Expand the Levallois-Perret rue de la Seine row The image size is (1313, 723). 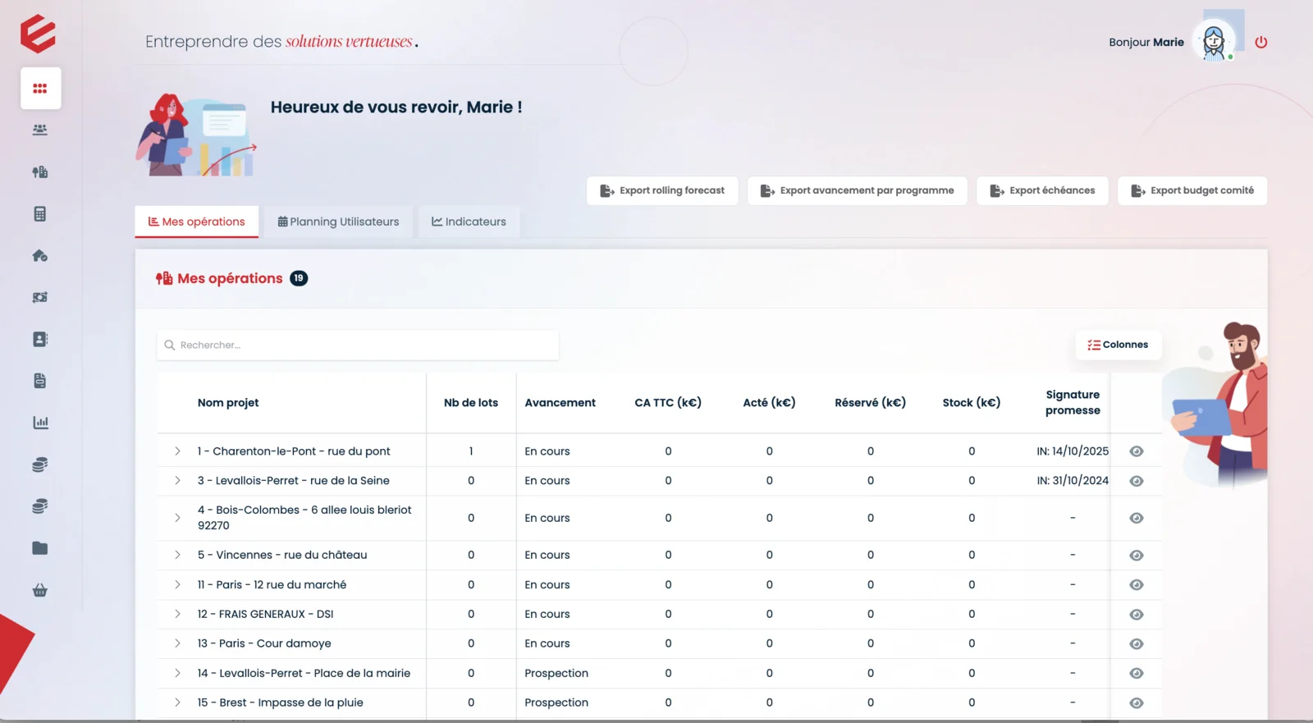pos(177,481)
